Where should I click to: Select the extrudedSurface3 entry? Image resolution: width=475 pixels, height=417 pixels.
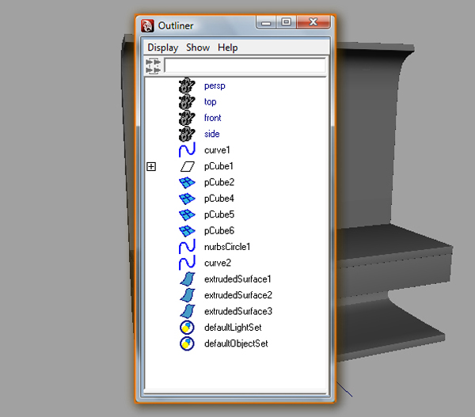point(238,311)
